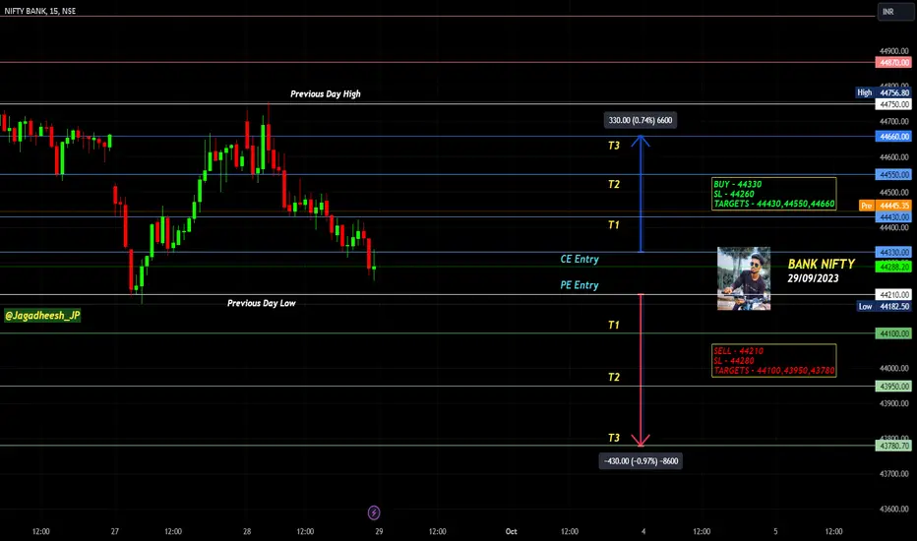This screenshot has width=917, height=541.
Task: Select the red SELL - 44210 note box
Action: (773, 360)
